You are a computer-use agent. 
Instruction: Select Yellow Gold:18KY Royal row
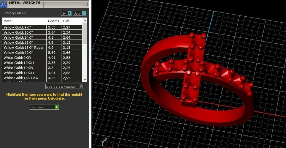[x=42, y=48]
